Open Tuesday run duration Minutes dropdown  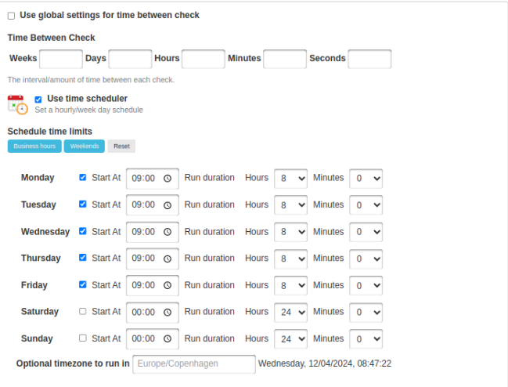click(366, 205)
